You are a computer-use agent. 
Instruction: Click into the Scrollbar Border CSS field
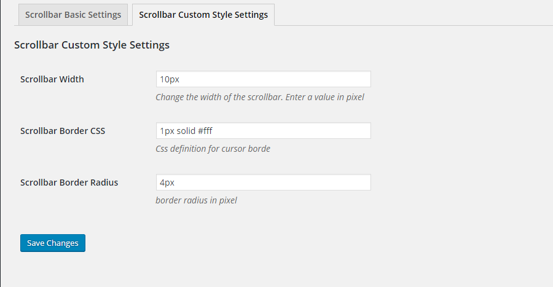coord(263,130)
